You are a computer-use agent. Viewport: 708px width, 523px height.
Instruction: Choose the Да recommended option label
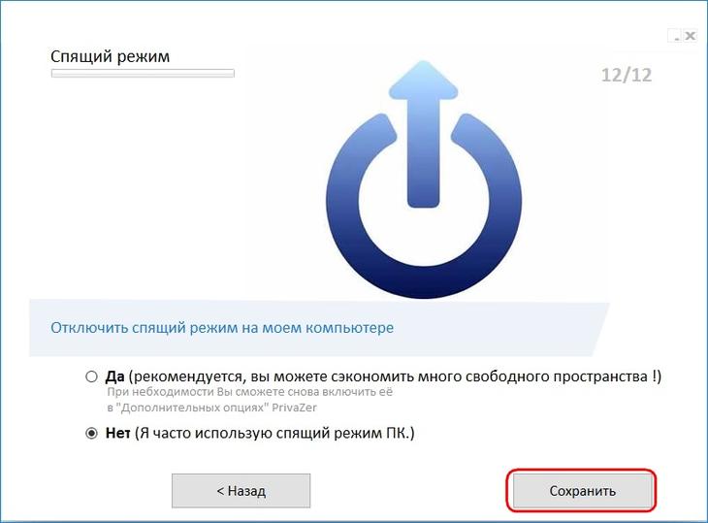pos(383,376)
